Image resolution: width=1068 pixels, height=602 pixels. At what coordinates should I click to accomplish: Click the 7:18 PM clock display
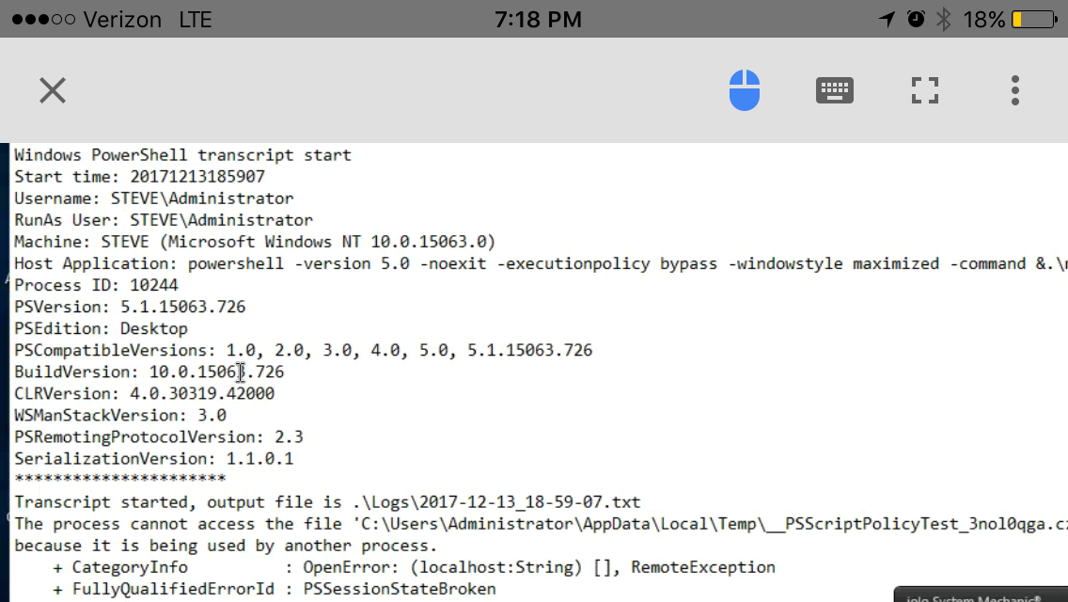coord(539,19)
